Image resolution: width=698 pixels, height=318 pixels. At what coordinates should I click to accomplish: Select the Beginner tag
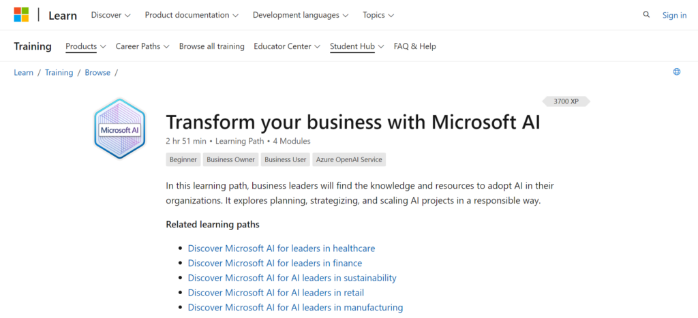pyautogui.click(x=183, y=159)
